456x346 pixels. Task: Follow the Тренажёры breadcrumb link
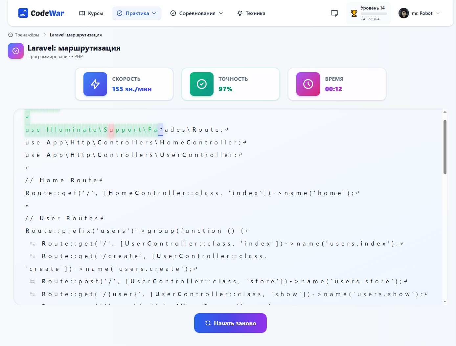pyautogui.click(x=27, y=35)
